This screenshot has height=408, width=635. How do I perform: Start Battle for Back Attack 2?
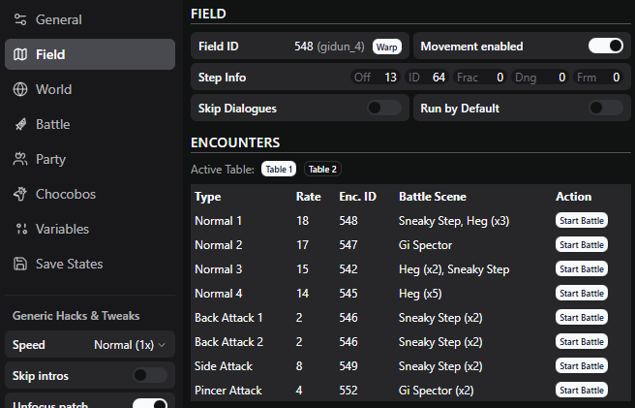pyautogui.click(x=582, y=341)
